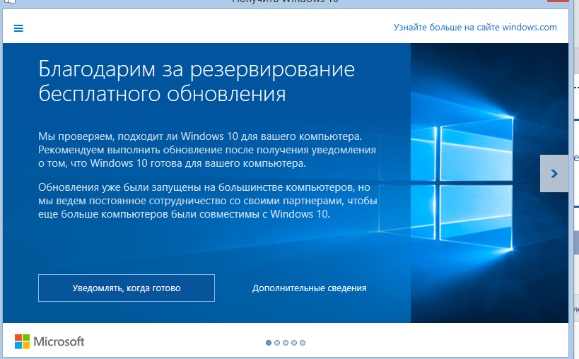
Task: Click button Уведомлять, когда готово
Action: (127, 288)
